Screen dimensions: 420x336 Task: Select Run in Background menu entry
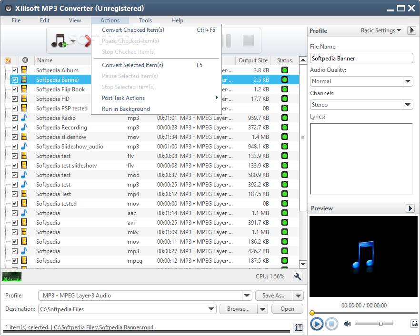pos(156,109)
